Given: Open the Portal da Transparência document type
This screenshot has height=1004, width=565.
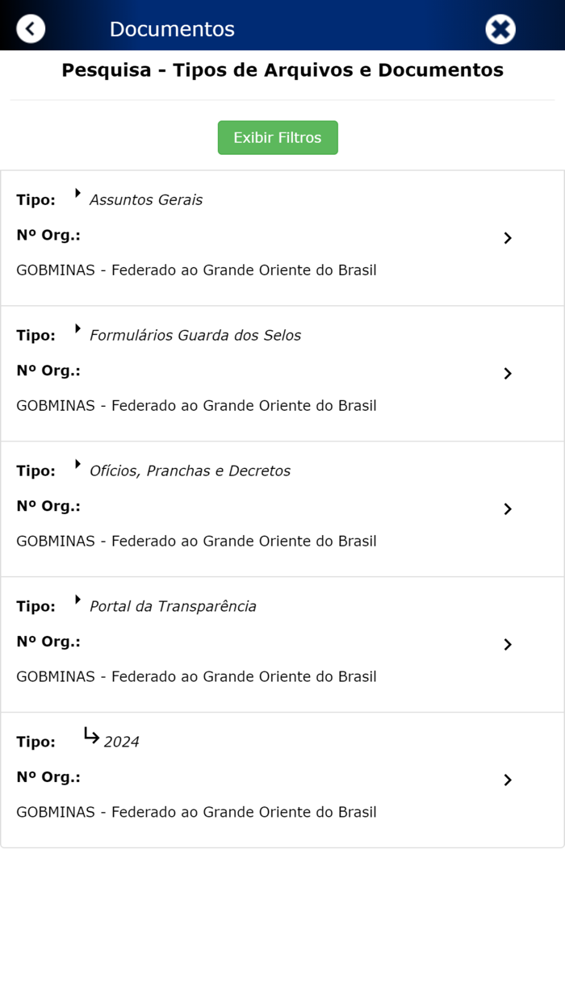Looking at the screenshot, I should click(173, 606).
